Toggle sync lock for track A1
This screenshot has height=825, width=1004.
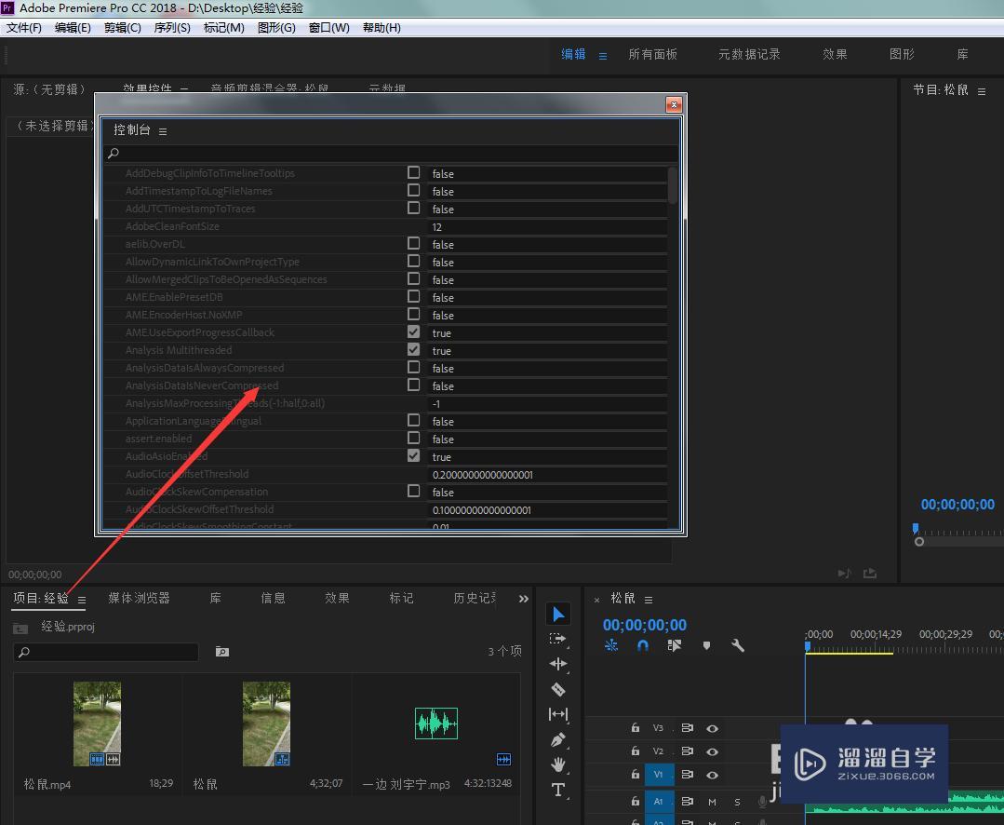(687, 801)
